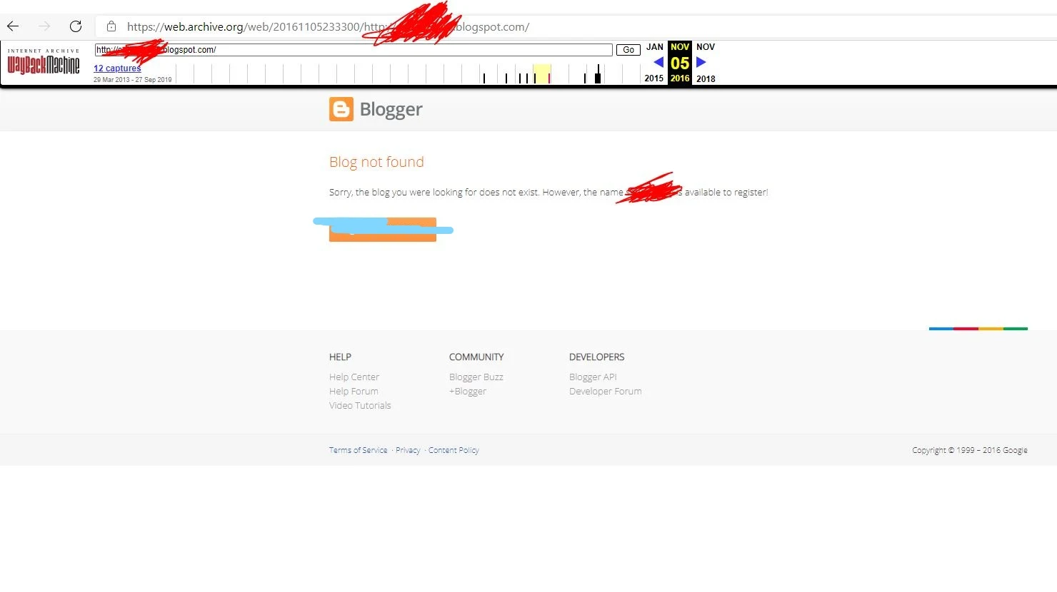Click the padlock site info icon
Image resolution: width=1057 pixels, height=592 pixels.
(111, 26)
